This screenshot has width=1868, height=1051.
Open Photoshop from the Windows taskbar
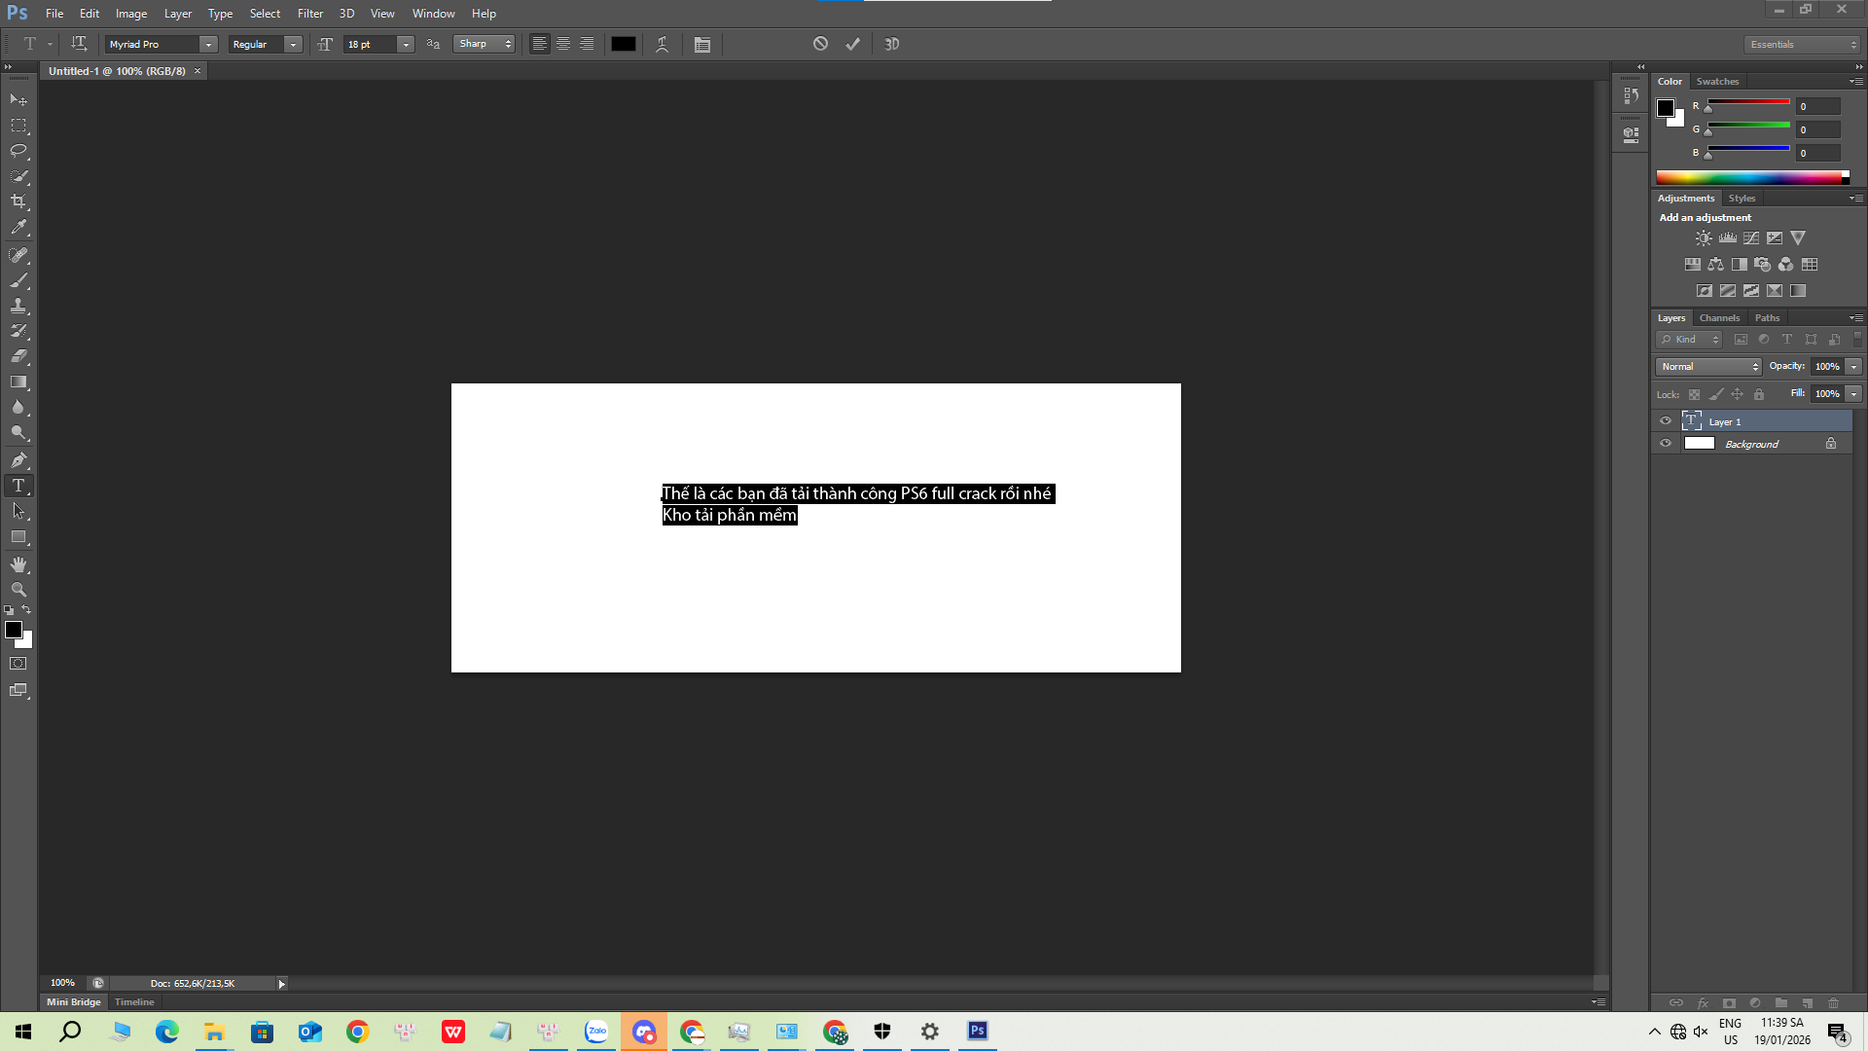(976, 1031)
